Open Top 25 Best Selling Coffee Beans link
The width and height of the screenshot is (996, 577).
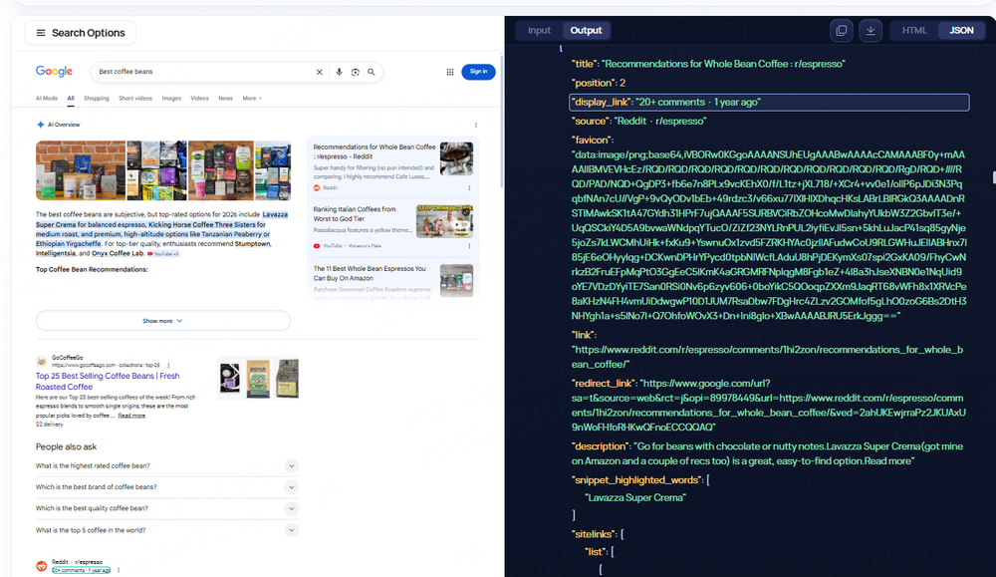click(108, 382)
